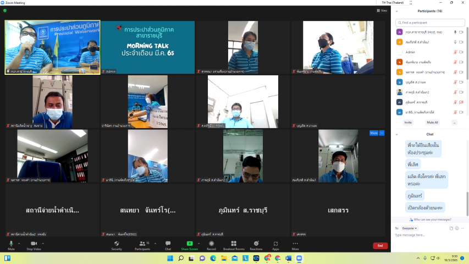469x264 pixels.
Task: Stop my video camera
Action: coord(34,245)
